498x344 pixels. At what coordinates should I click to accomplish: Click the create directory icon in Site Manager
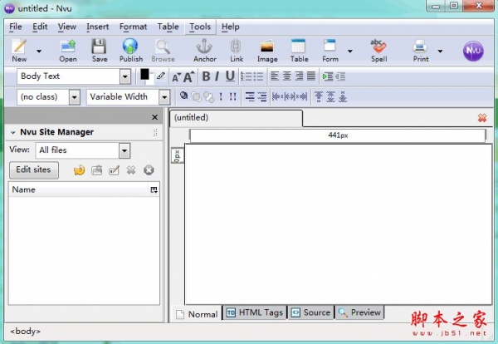96,170
